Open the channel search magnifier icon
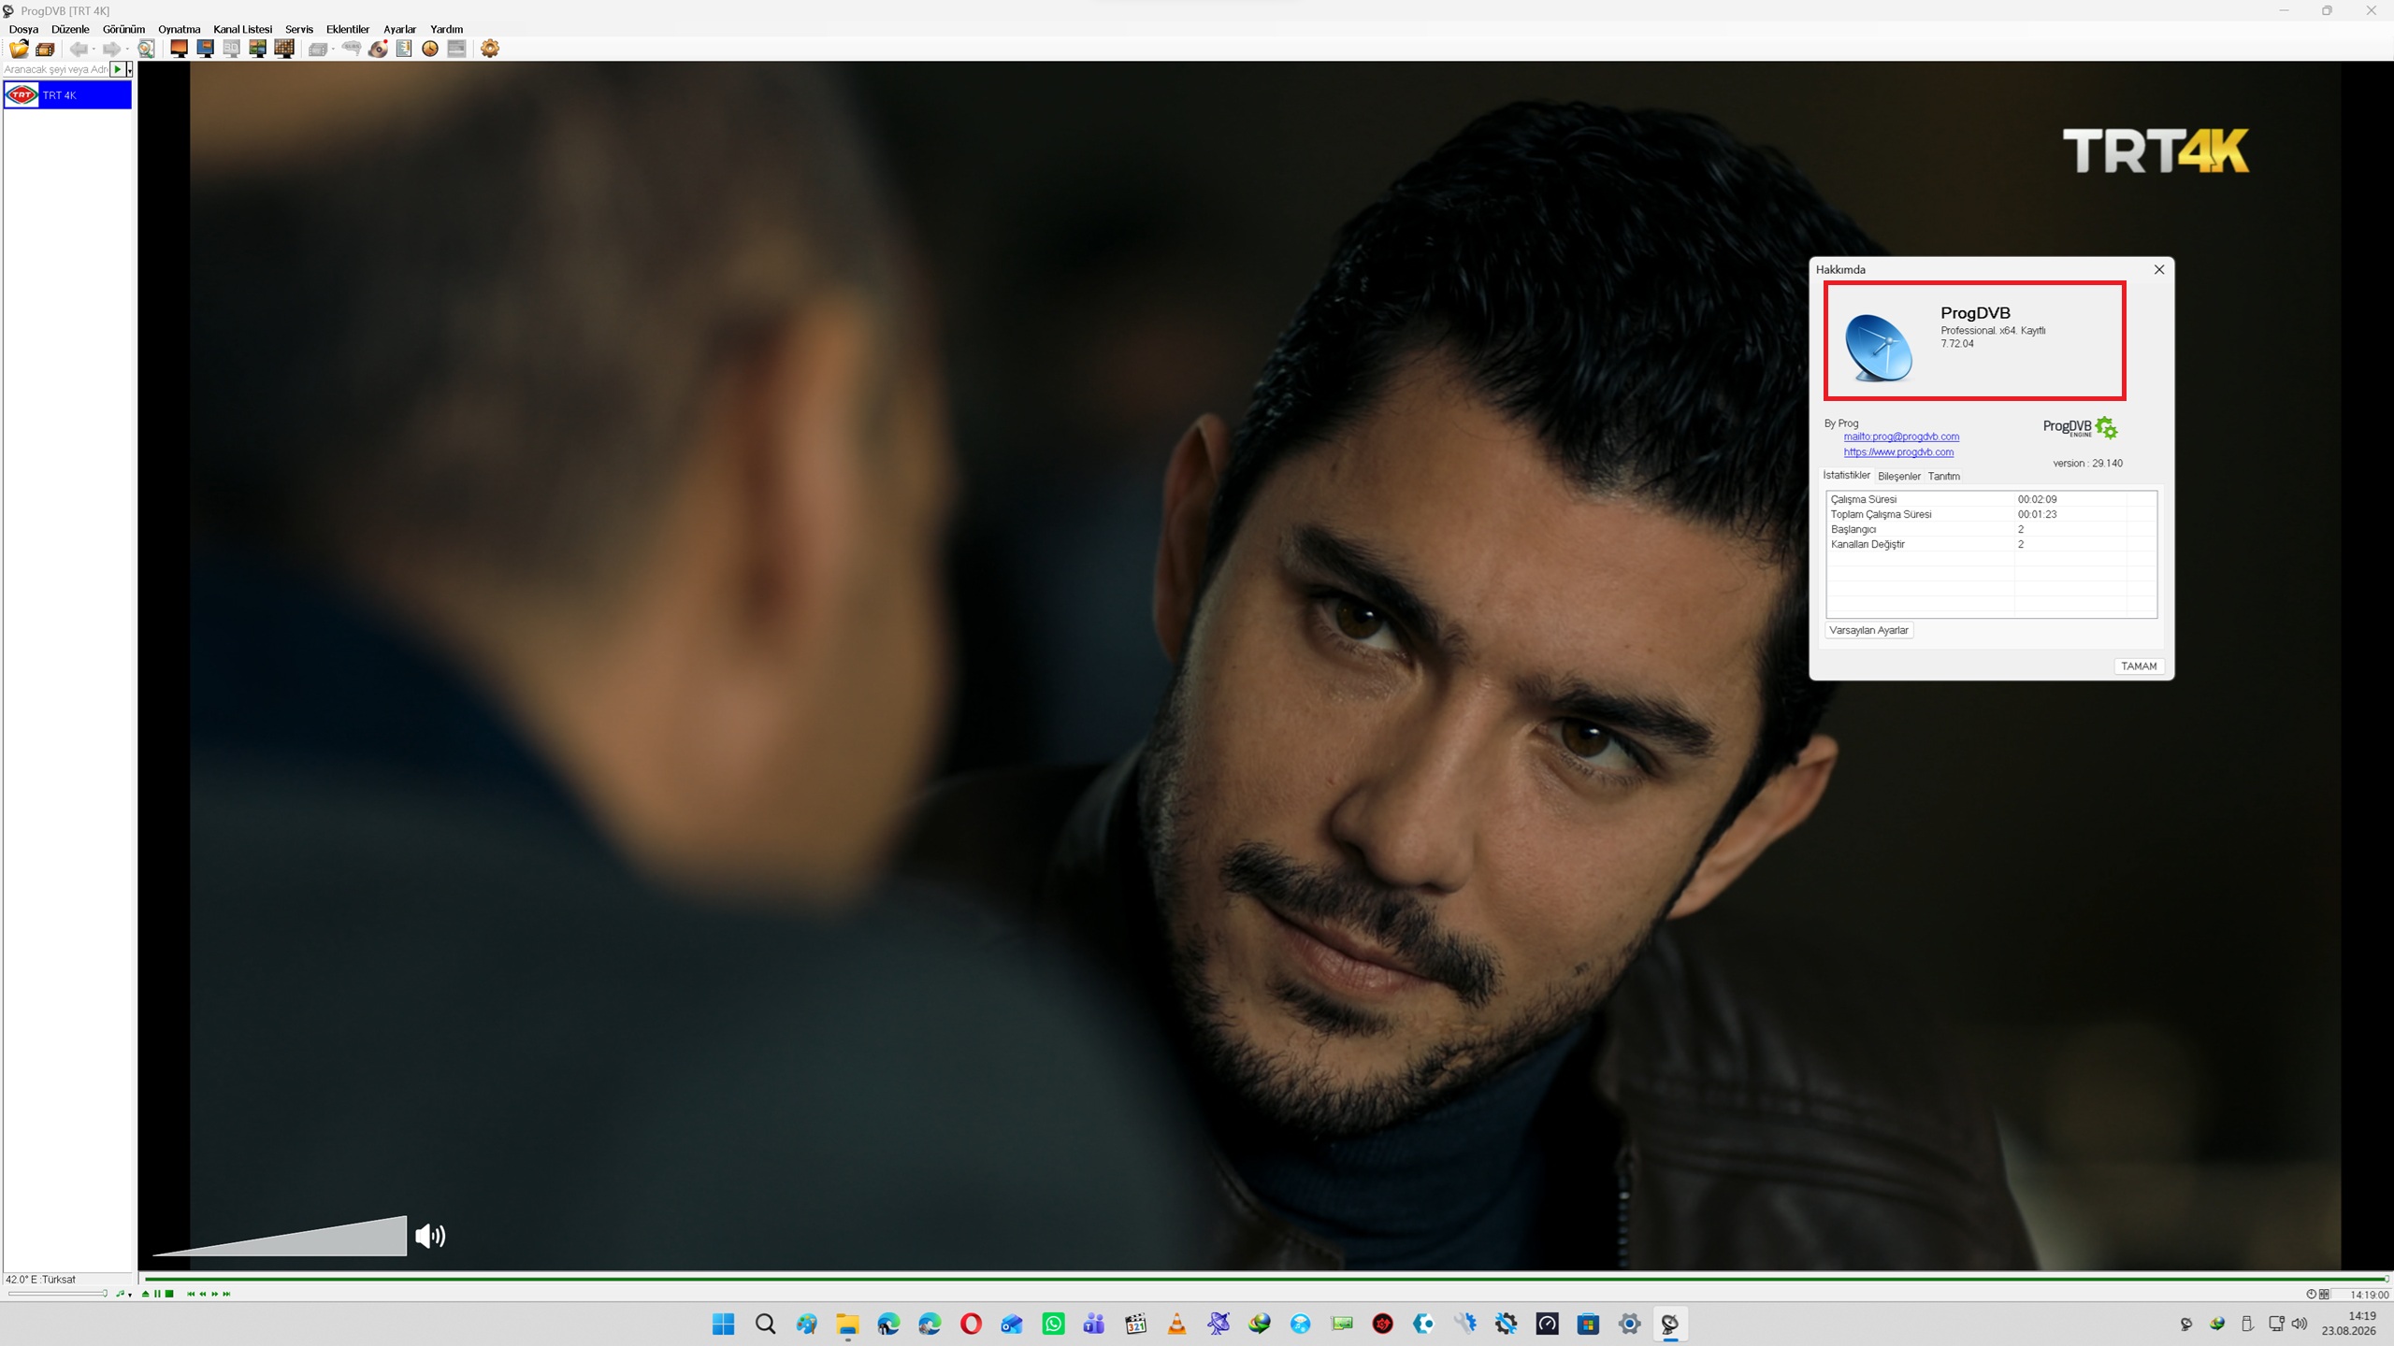This screenshot has height=1346, width=2394. coord(147,49)
